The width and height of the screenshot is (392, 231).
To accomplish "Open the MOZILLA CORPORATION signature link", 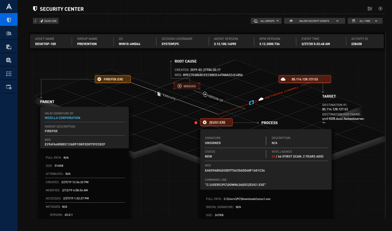I will tap(63, 118).
